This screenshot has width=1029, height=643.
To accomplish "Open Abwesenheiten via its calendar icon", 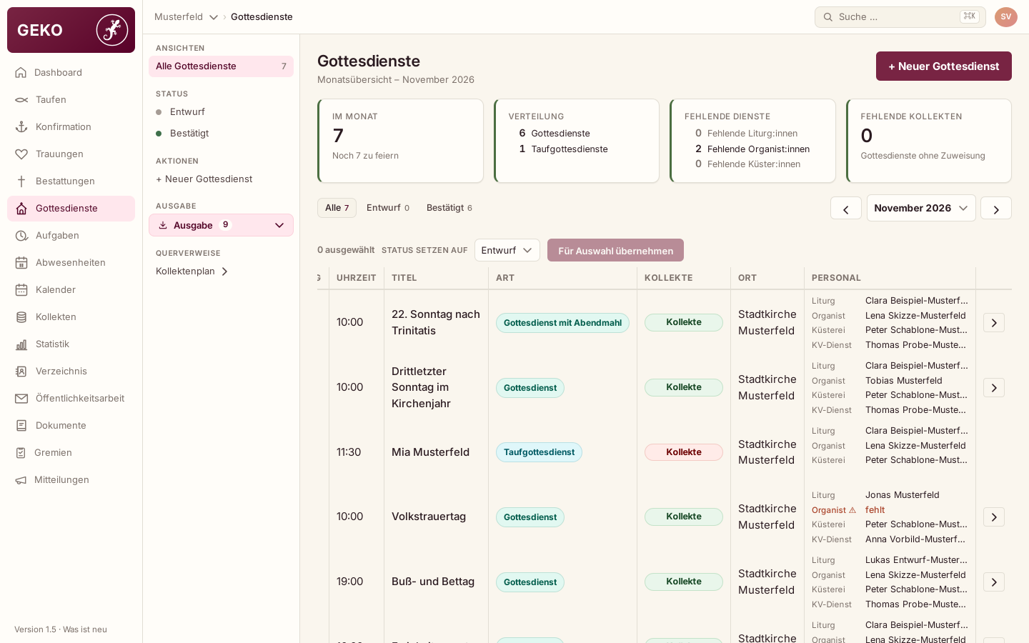I will tap(21, 263).
